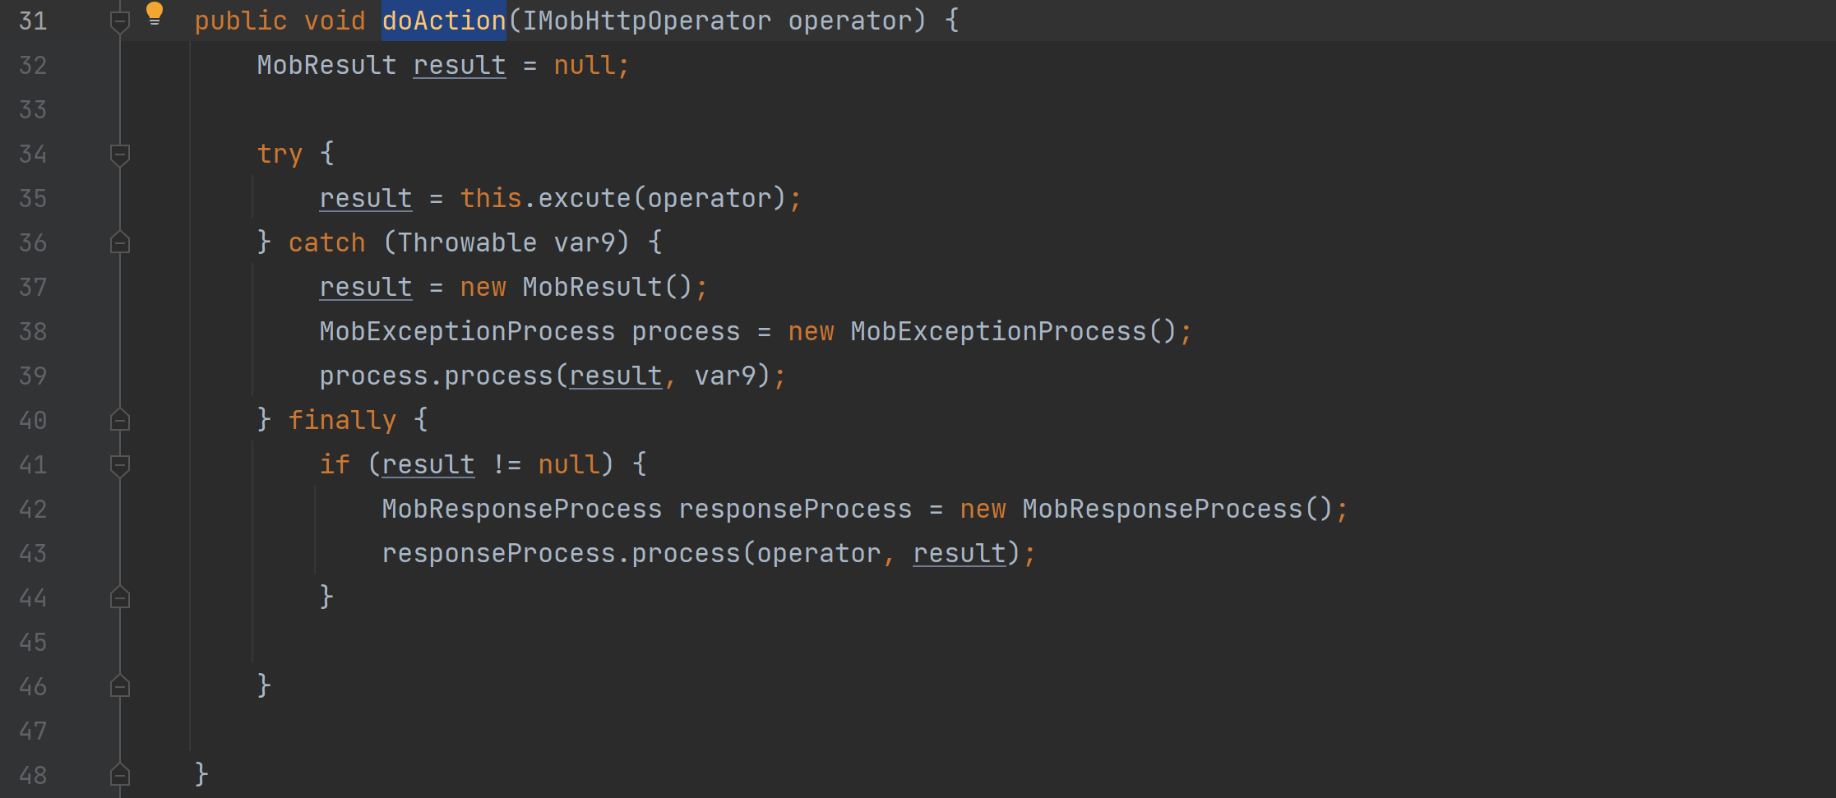Fold the try block on line 34
Viewport: 1836px width, 798px height.
pos(120,154)
